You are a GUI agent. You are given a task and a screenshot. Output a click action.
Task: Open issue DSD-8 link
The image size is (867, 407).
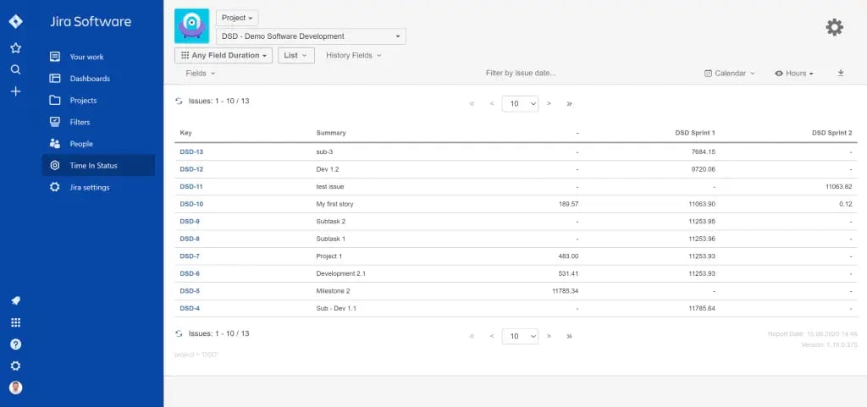pyautogui.click(x=190, y=239)
